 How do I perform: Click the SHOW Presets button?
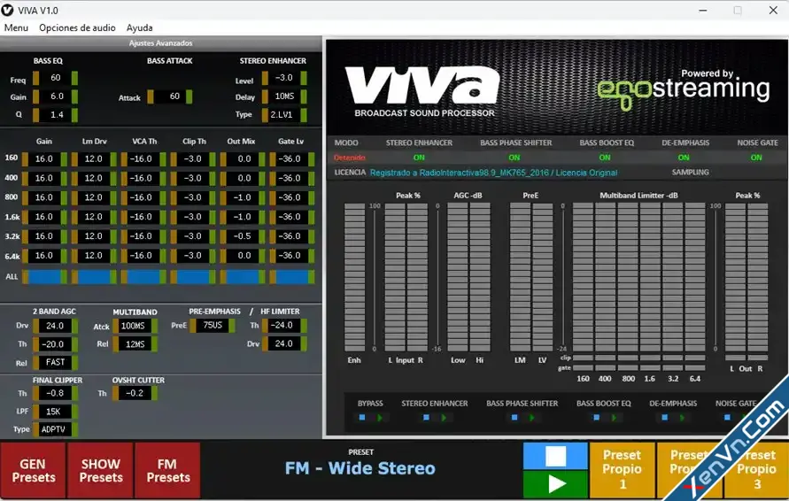tap(101, 470)
